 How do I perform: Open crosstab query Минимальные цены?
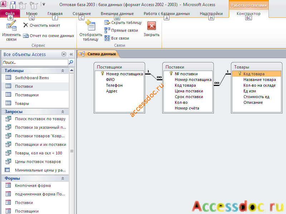click(x=35, y=170)
